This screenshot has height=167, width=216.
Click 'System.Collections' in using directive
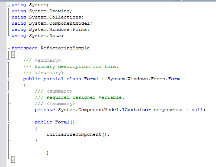coord(55,17)
